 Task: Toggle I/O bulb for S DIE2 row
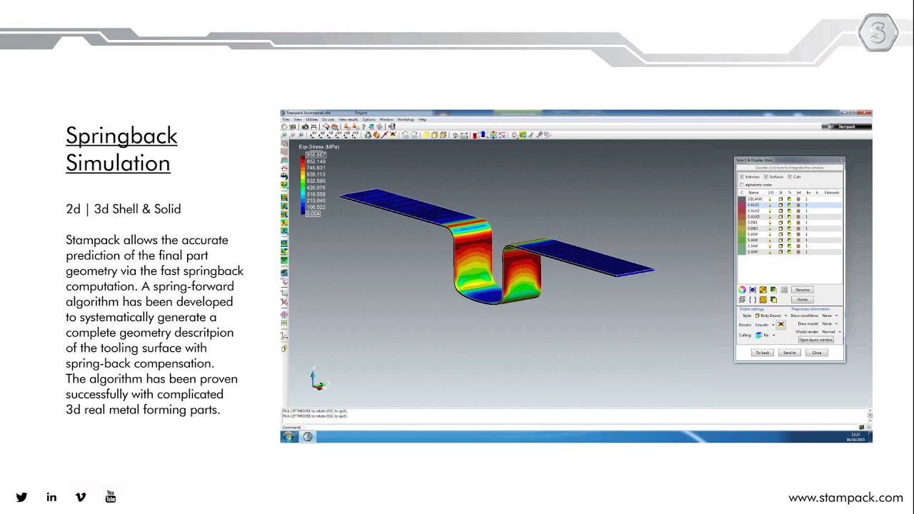pyautogui.click(x=770, y=228)
